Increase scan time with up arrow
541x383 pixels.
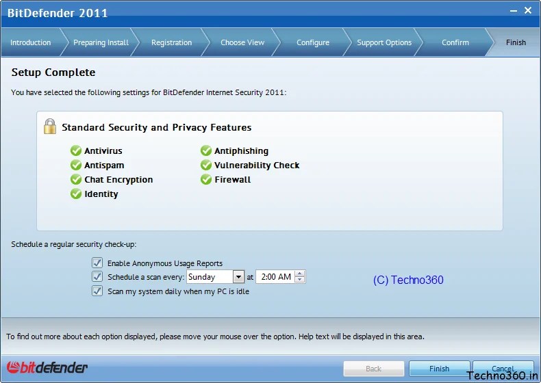(300, 274)
